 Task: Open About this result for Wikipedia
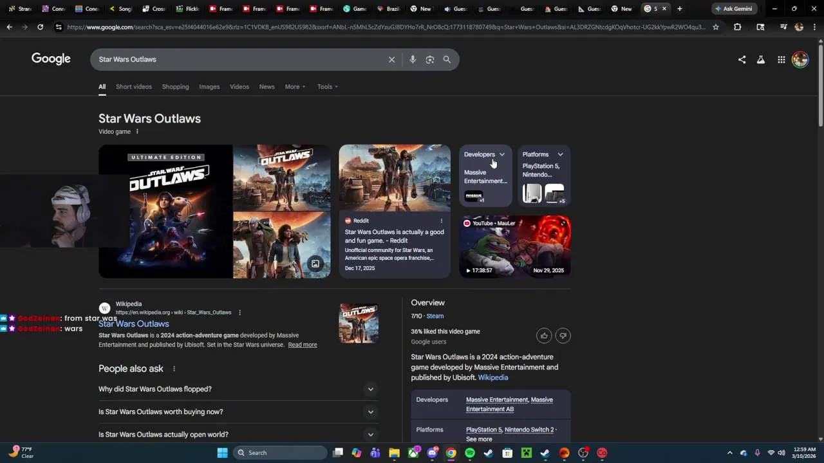pos(239,313)
